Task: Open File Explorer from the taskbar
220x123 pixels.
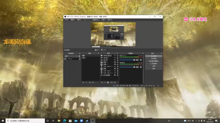Action: pos(59,121)
